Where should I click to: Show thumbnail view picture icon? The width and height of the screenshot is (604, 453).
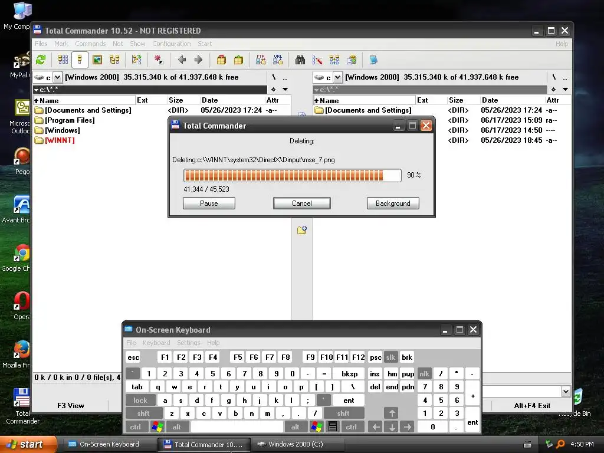point(97,60)
